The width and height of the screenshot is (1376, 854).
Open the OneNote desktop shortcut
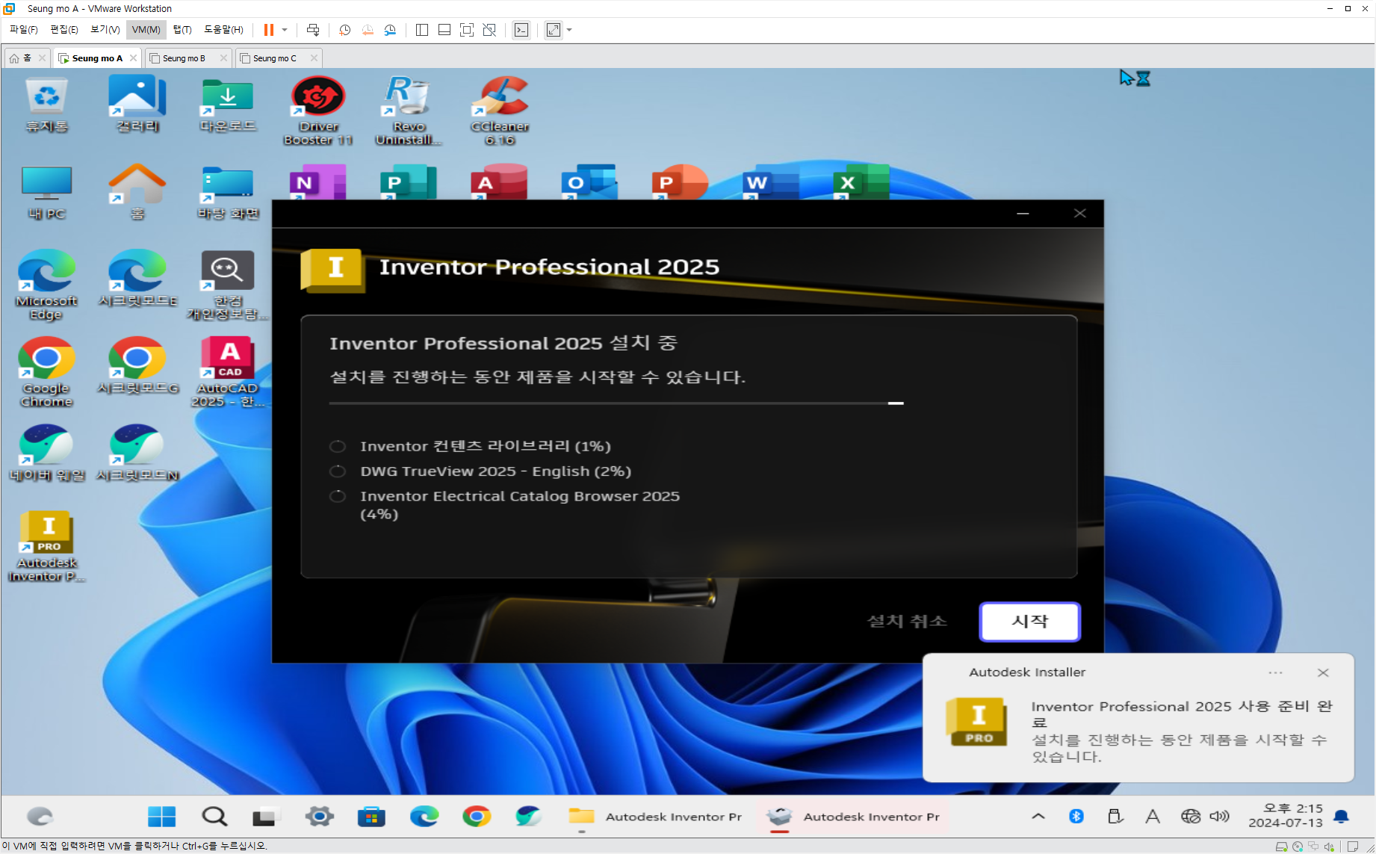(317, 182)
